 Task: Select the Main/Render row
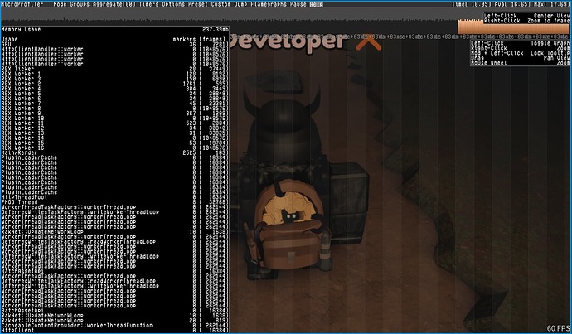pyautogui.click(x=115, y=152)
